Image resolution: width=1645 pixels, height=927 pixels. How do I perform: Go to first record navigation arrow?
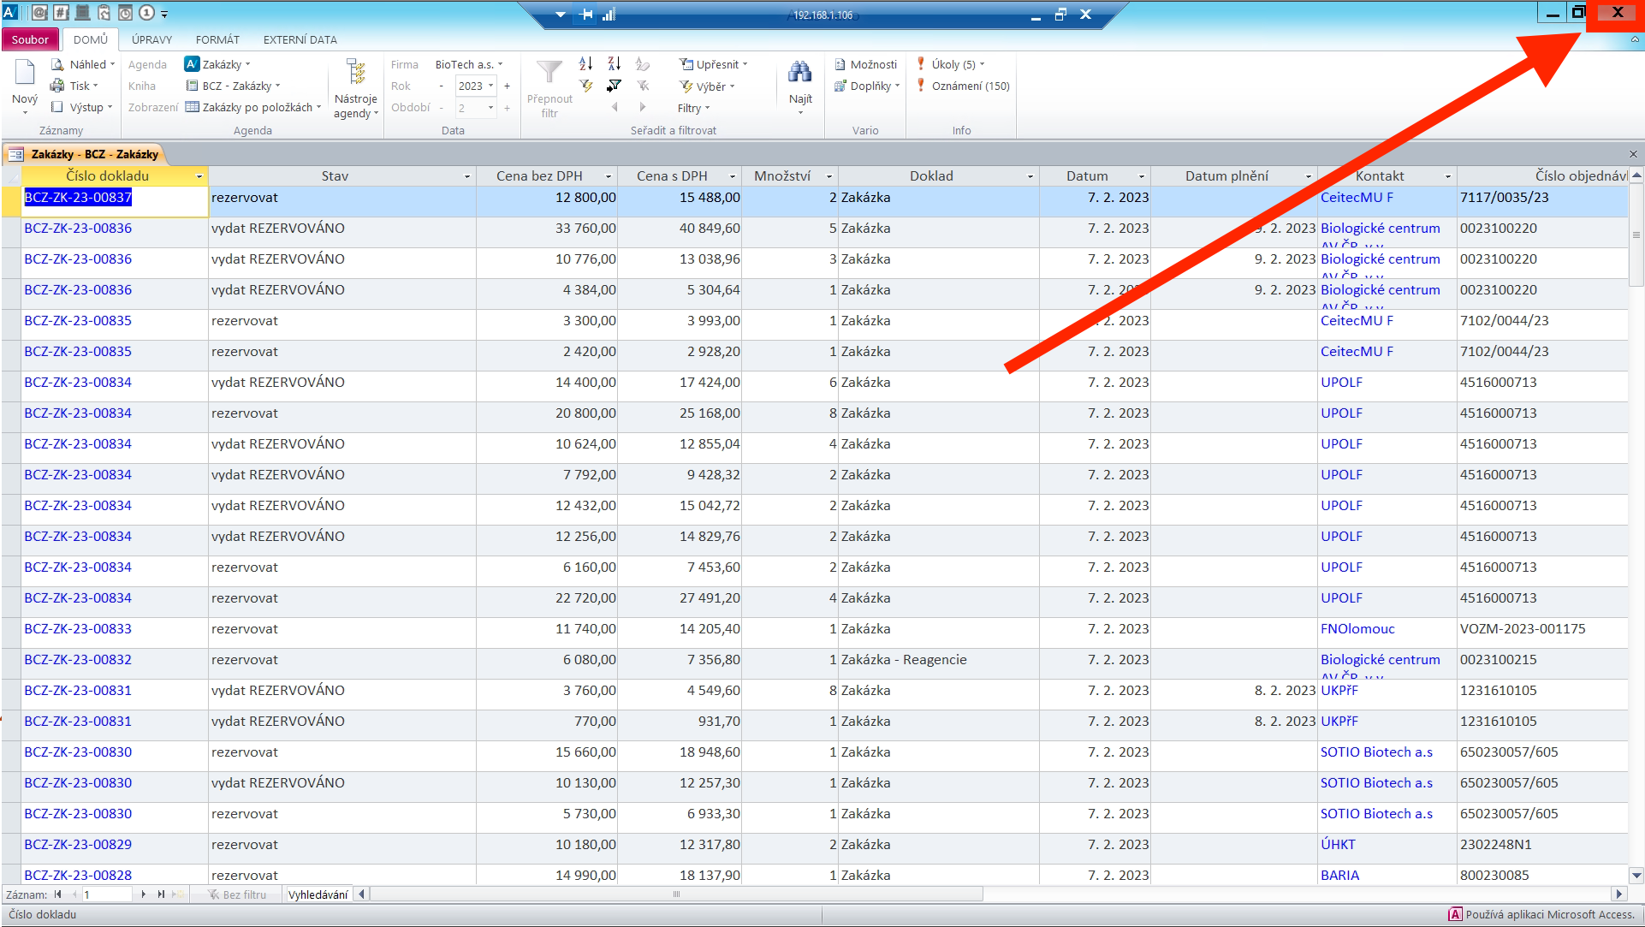click(58, 894)
